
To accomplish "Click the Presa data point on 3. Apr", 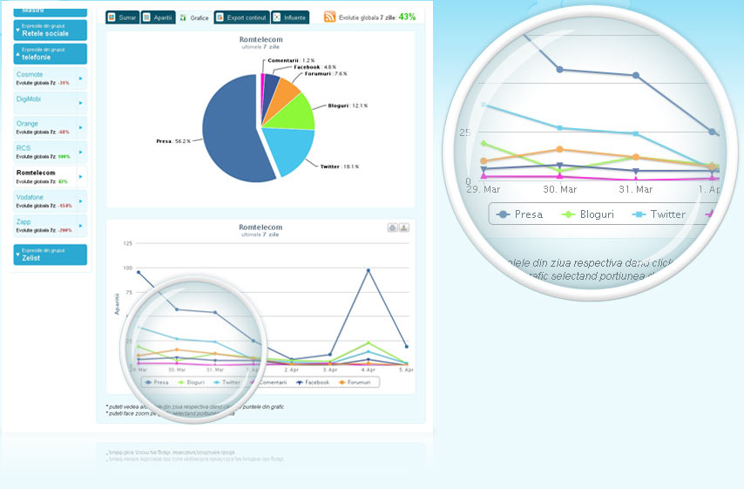I will [x=330, y=355].
